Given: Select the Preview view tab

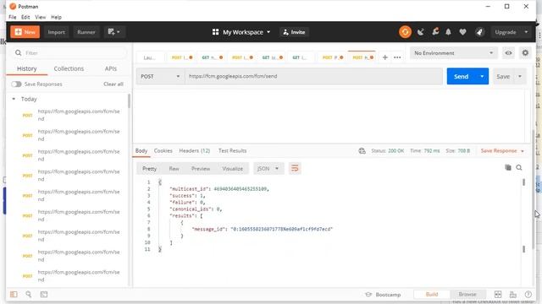Looking at the screenshot, I should [201, 169].
